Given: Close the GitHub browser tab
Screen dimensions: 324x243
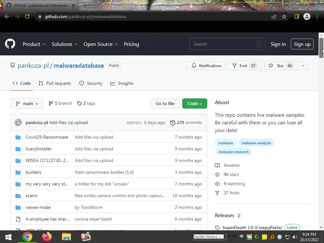Looking at the screenshot, I should point(73,5).
